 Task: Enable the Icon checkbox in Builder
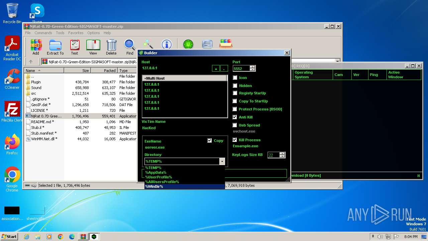point(235,78)
